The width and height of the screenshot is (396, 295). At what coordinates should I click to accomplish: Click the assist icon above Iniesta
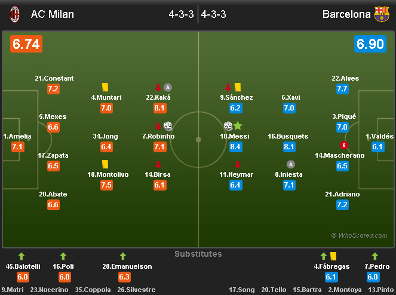pyautogui.click(x=291, y=164)
